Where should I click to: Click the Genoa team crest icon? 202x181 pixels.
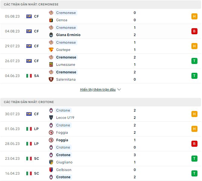click(x=51, y=20)
